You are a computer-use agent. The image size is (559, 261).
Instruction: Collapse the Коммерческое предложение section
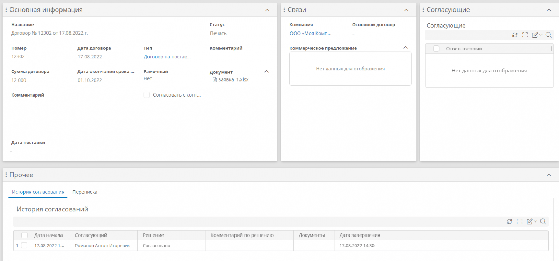click(405, 48)
